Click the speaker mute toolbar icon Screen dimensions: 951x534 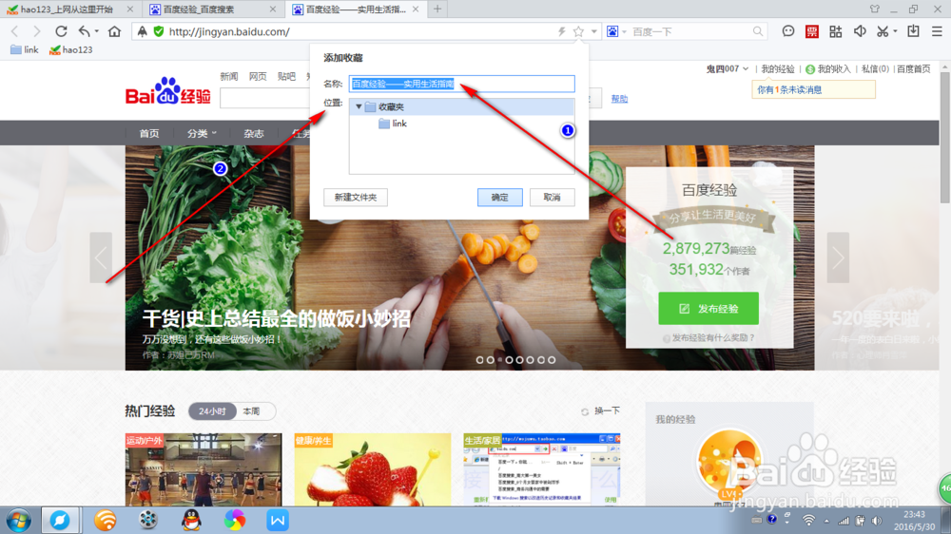click(860, 31)
